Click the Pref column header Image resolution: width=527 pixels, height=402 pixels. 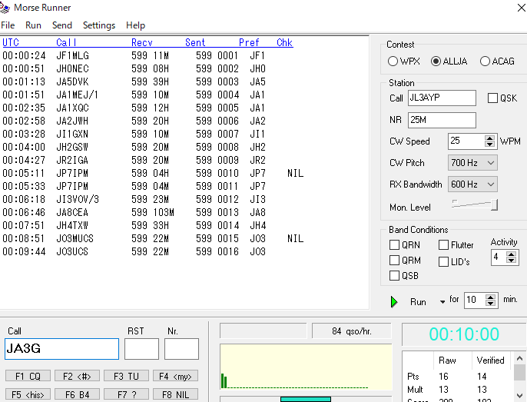[249, 43]
